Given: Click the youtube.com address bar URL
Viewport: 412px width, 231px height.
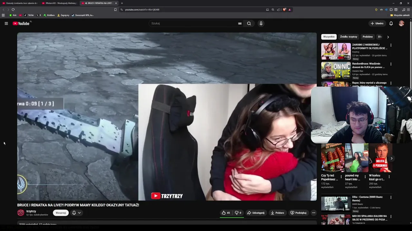Looking at the screenshot, I should [142, 10].
